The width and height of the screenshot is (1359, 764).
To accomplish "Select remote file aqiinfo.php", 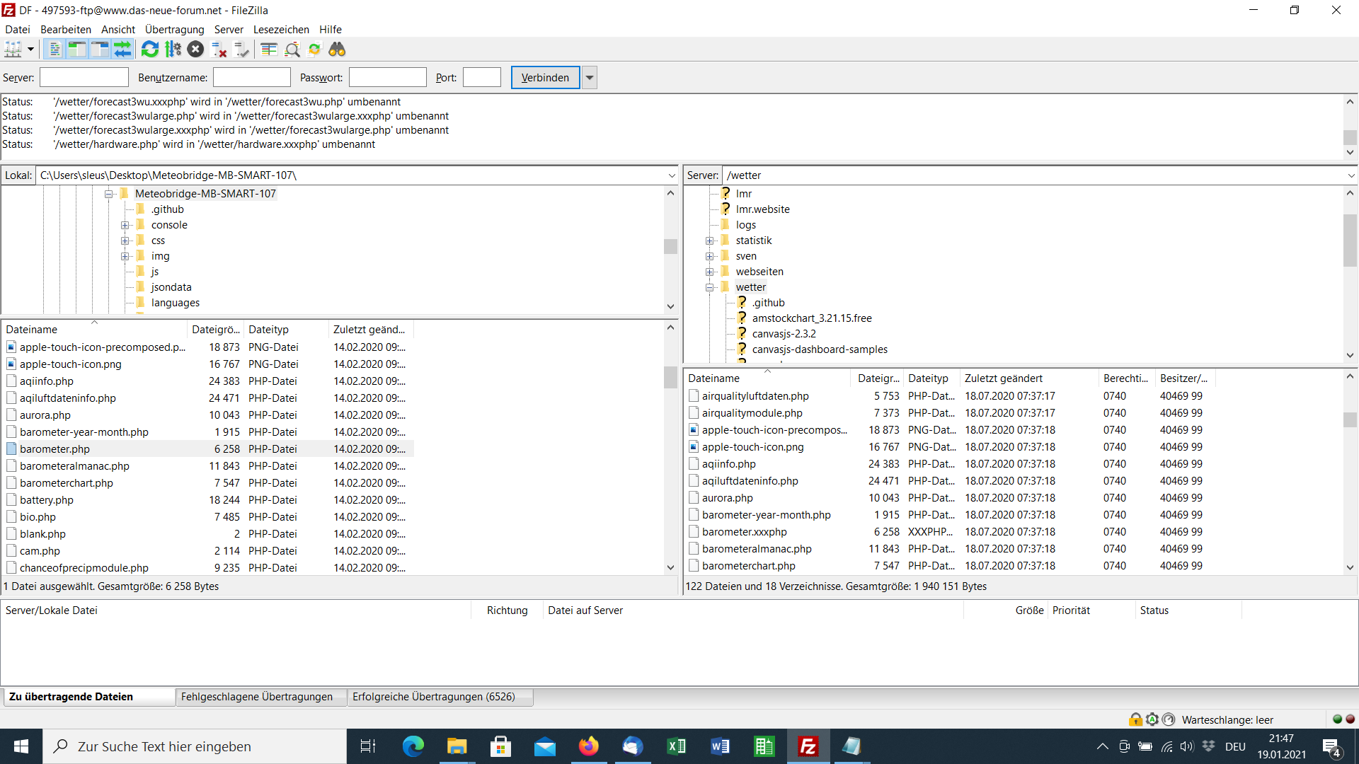I will [x=948, y=464].
